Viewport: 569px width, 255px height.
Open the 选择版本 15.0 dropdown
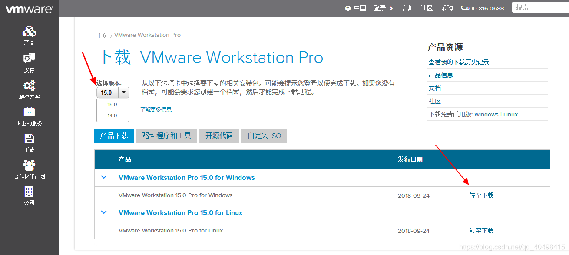tap(113, 93)
